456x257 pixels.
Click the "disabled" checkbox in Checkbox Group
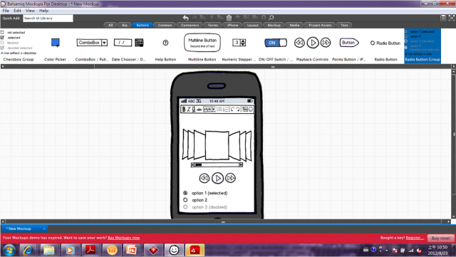click(x=2, y=43)
